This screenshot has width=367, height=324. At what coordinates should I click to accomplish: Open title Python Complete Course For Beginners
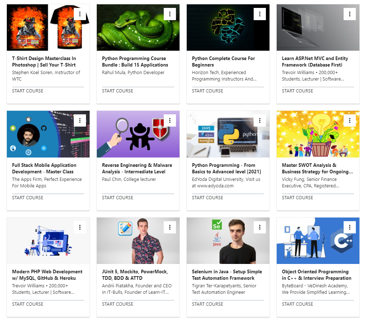pyautogui.click(x=223, y=61)
